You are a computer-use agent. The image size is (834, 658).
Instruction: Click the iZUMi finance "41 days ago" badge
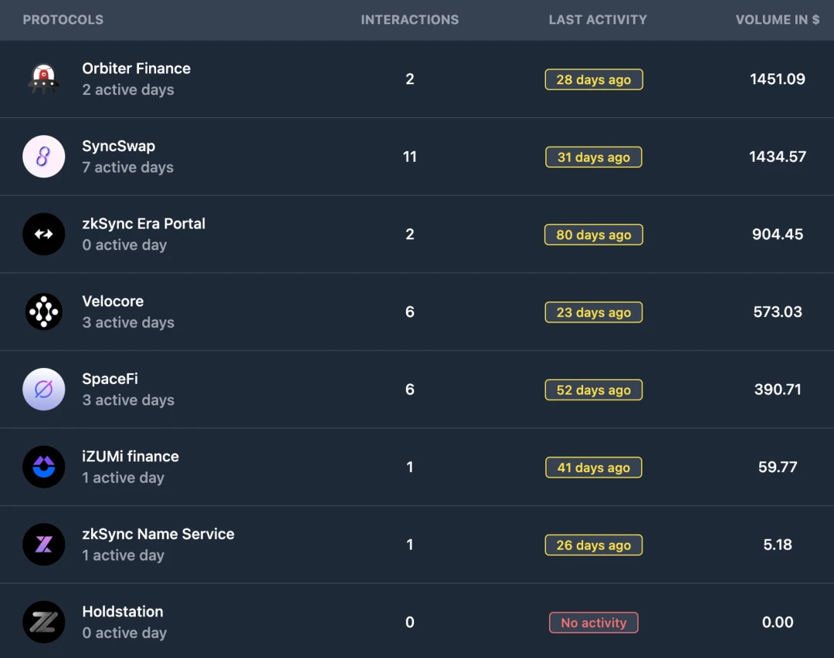(593, 467)
